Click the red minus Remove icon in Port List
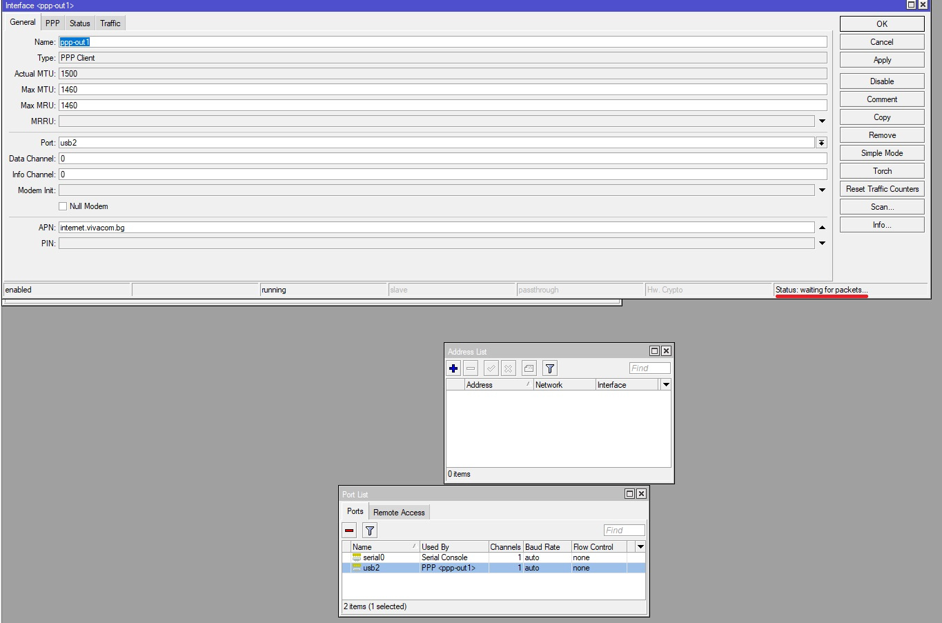This screenshot has width=942, height=623. (349, 531)
